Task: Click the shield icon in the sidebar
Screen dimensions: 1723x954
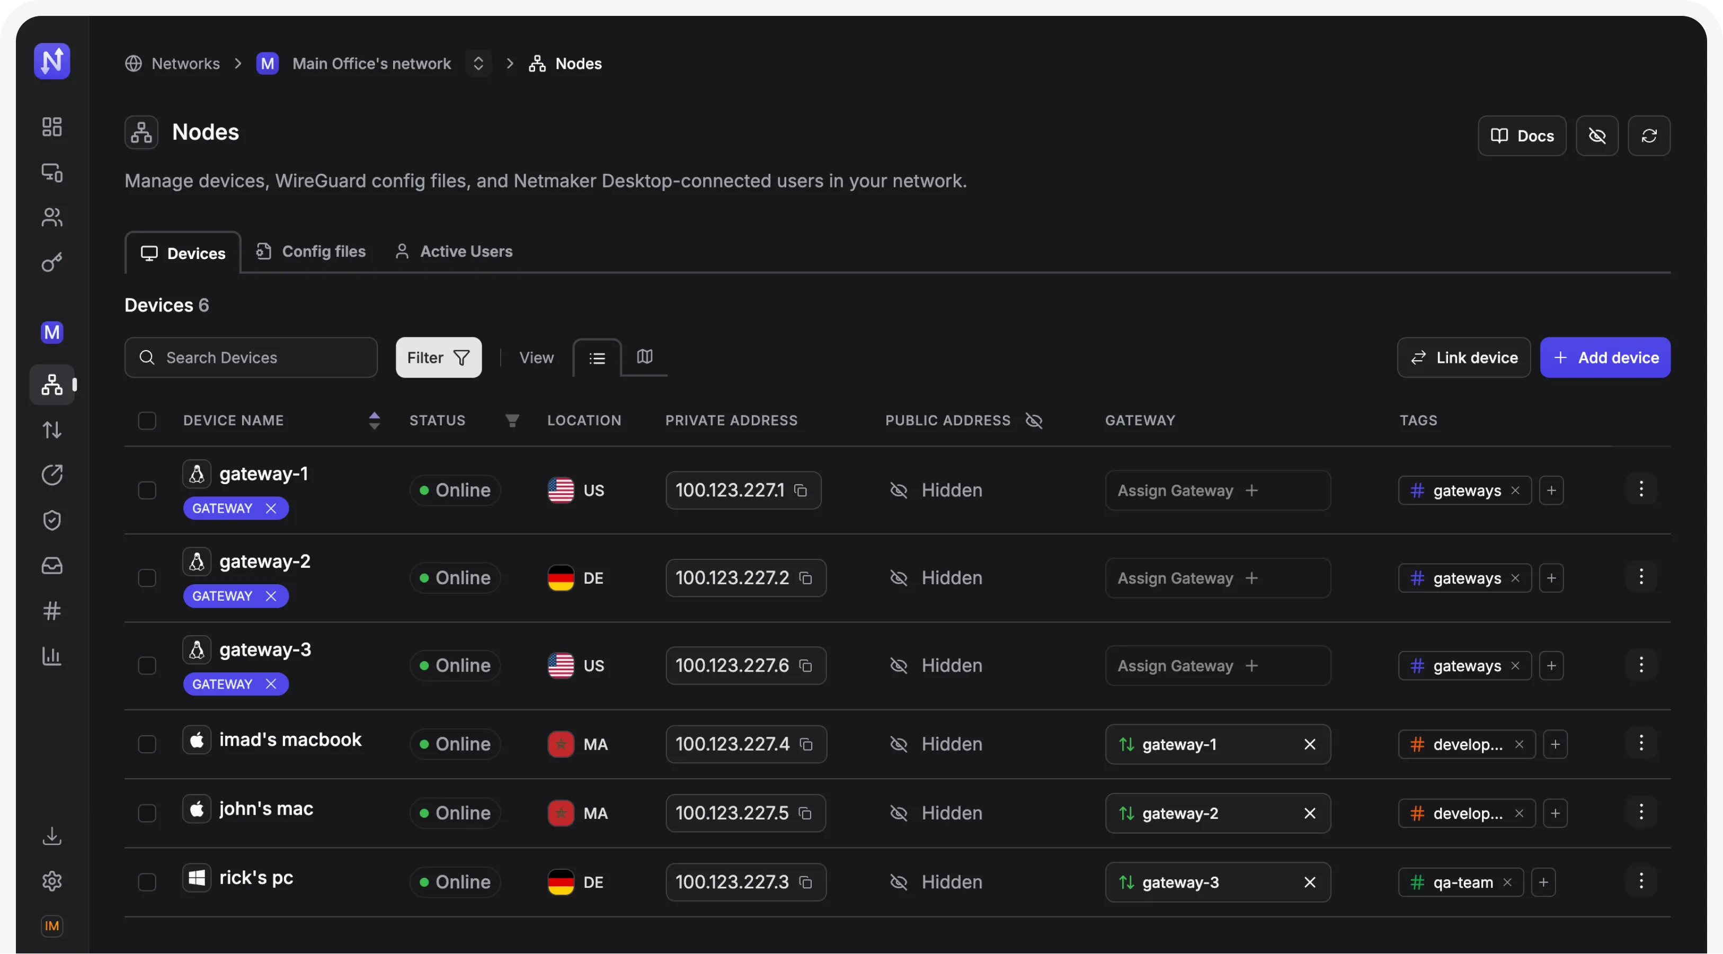Action: point(51,520)
